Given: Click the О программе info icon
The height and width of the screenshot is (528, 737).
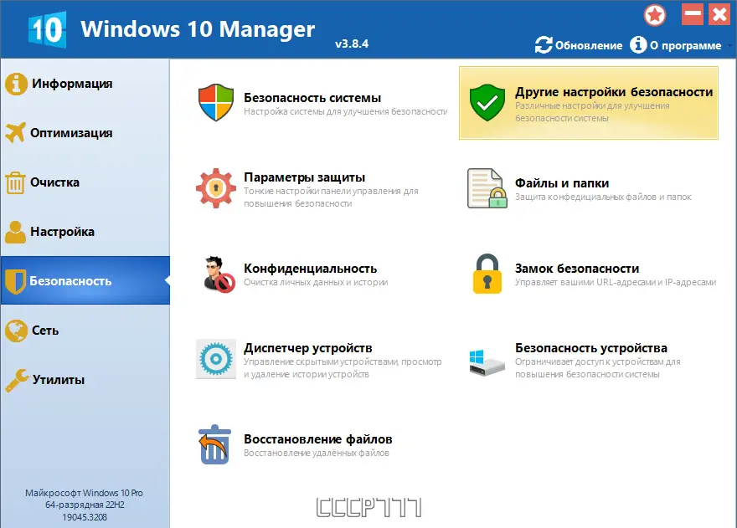Looking at the screenshot, I should pyautogui.click(x=638, y=45).
